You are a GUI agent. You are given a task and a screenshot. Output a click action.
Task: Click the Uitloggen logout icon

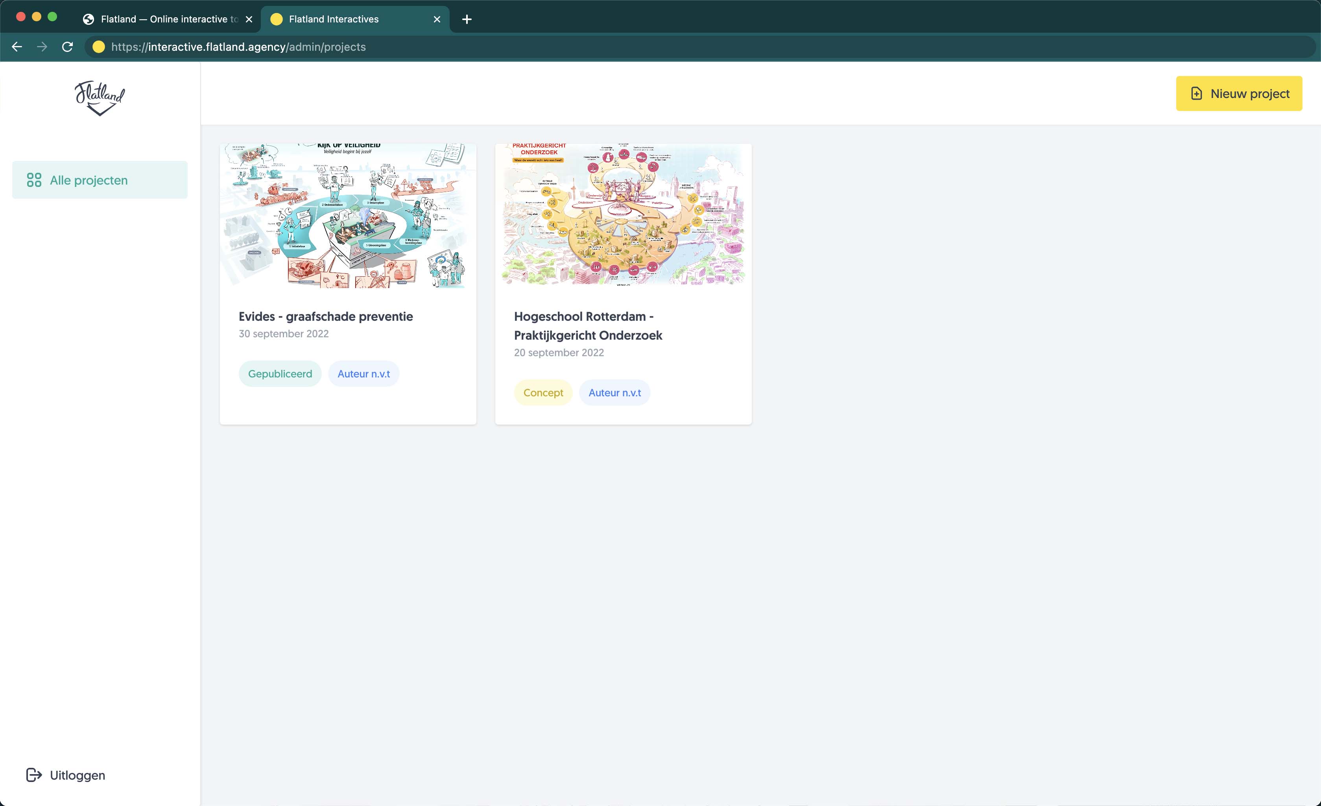tap(34, 775)
